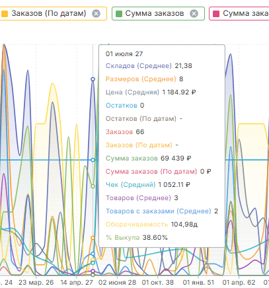269x288 pixels.
Task: Click the 02 июня 28 axis date label
Action: click(x=117, y=282)
